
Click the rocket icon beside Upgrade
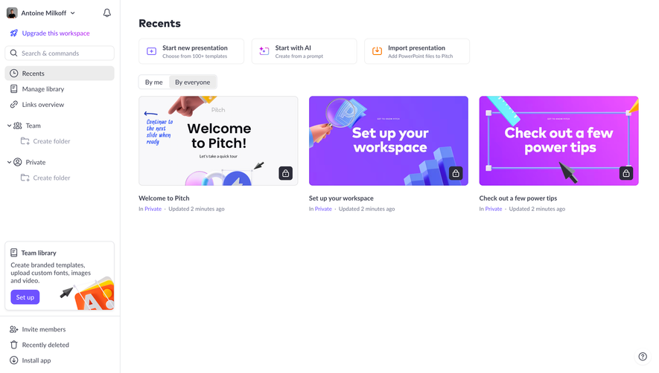14,33
